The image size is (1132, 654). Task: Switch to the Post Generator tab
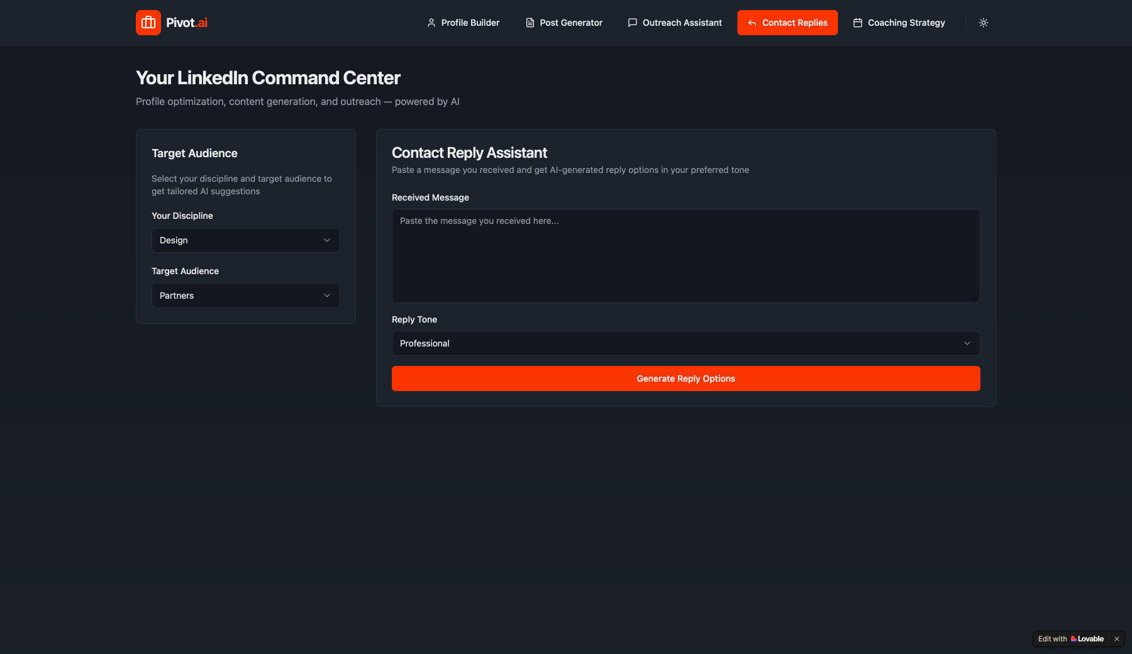coord(564,23)
